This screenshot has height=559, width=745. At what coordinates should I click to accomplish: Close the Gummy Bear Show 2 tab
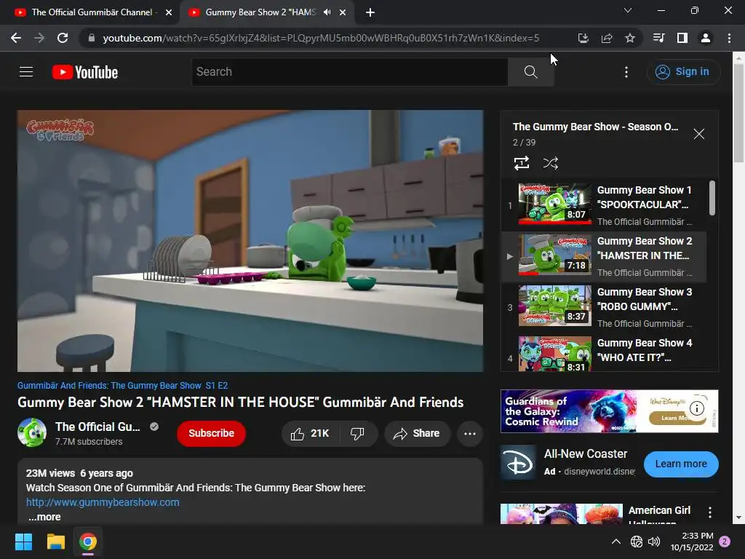click(x=343, y=12)
